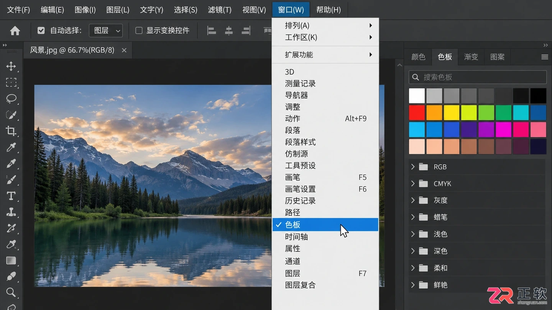Switch to the 颜色 panel tab
552x310 pixels.
pyautogui.click(x=418, y=57)
